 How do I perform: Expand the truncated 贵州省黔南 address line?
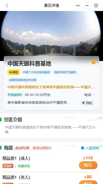[x=39, y=103]
